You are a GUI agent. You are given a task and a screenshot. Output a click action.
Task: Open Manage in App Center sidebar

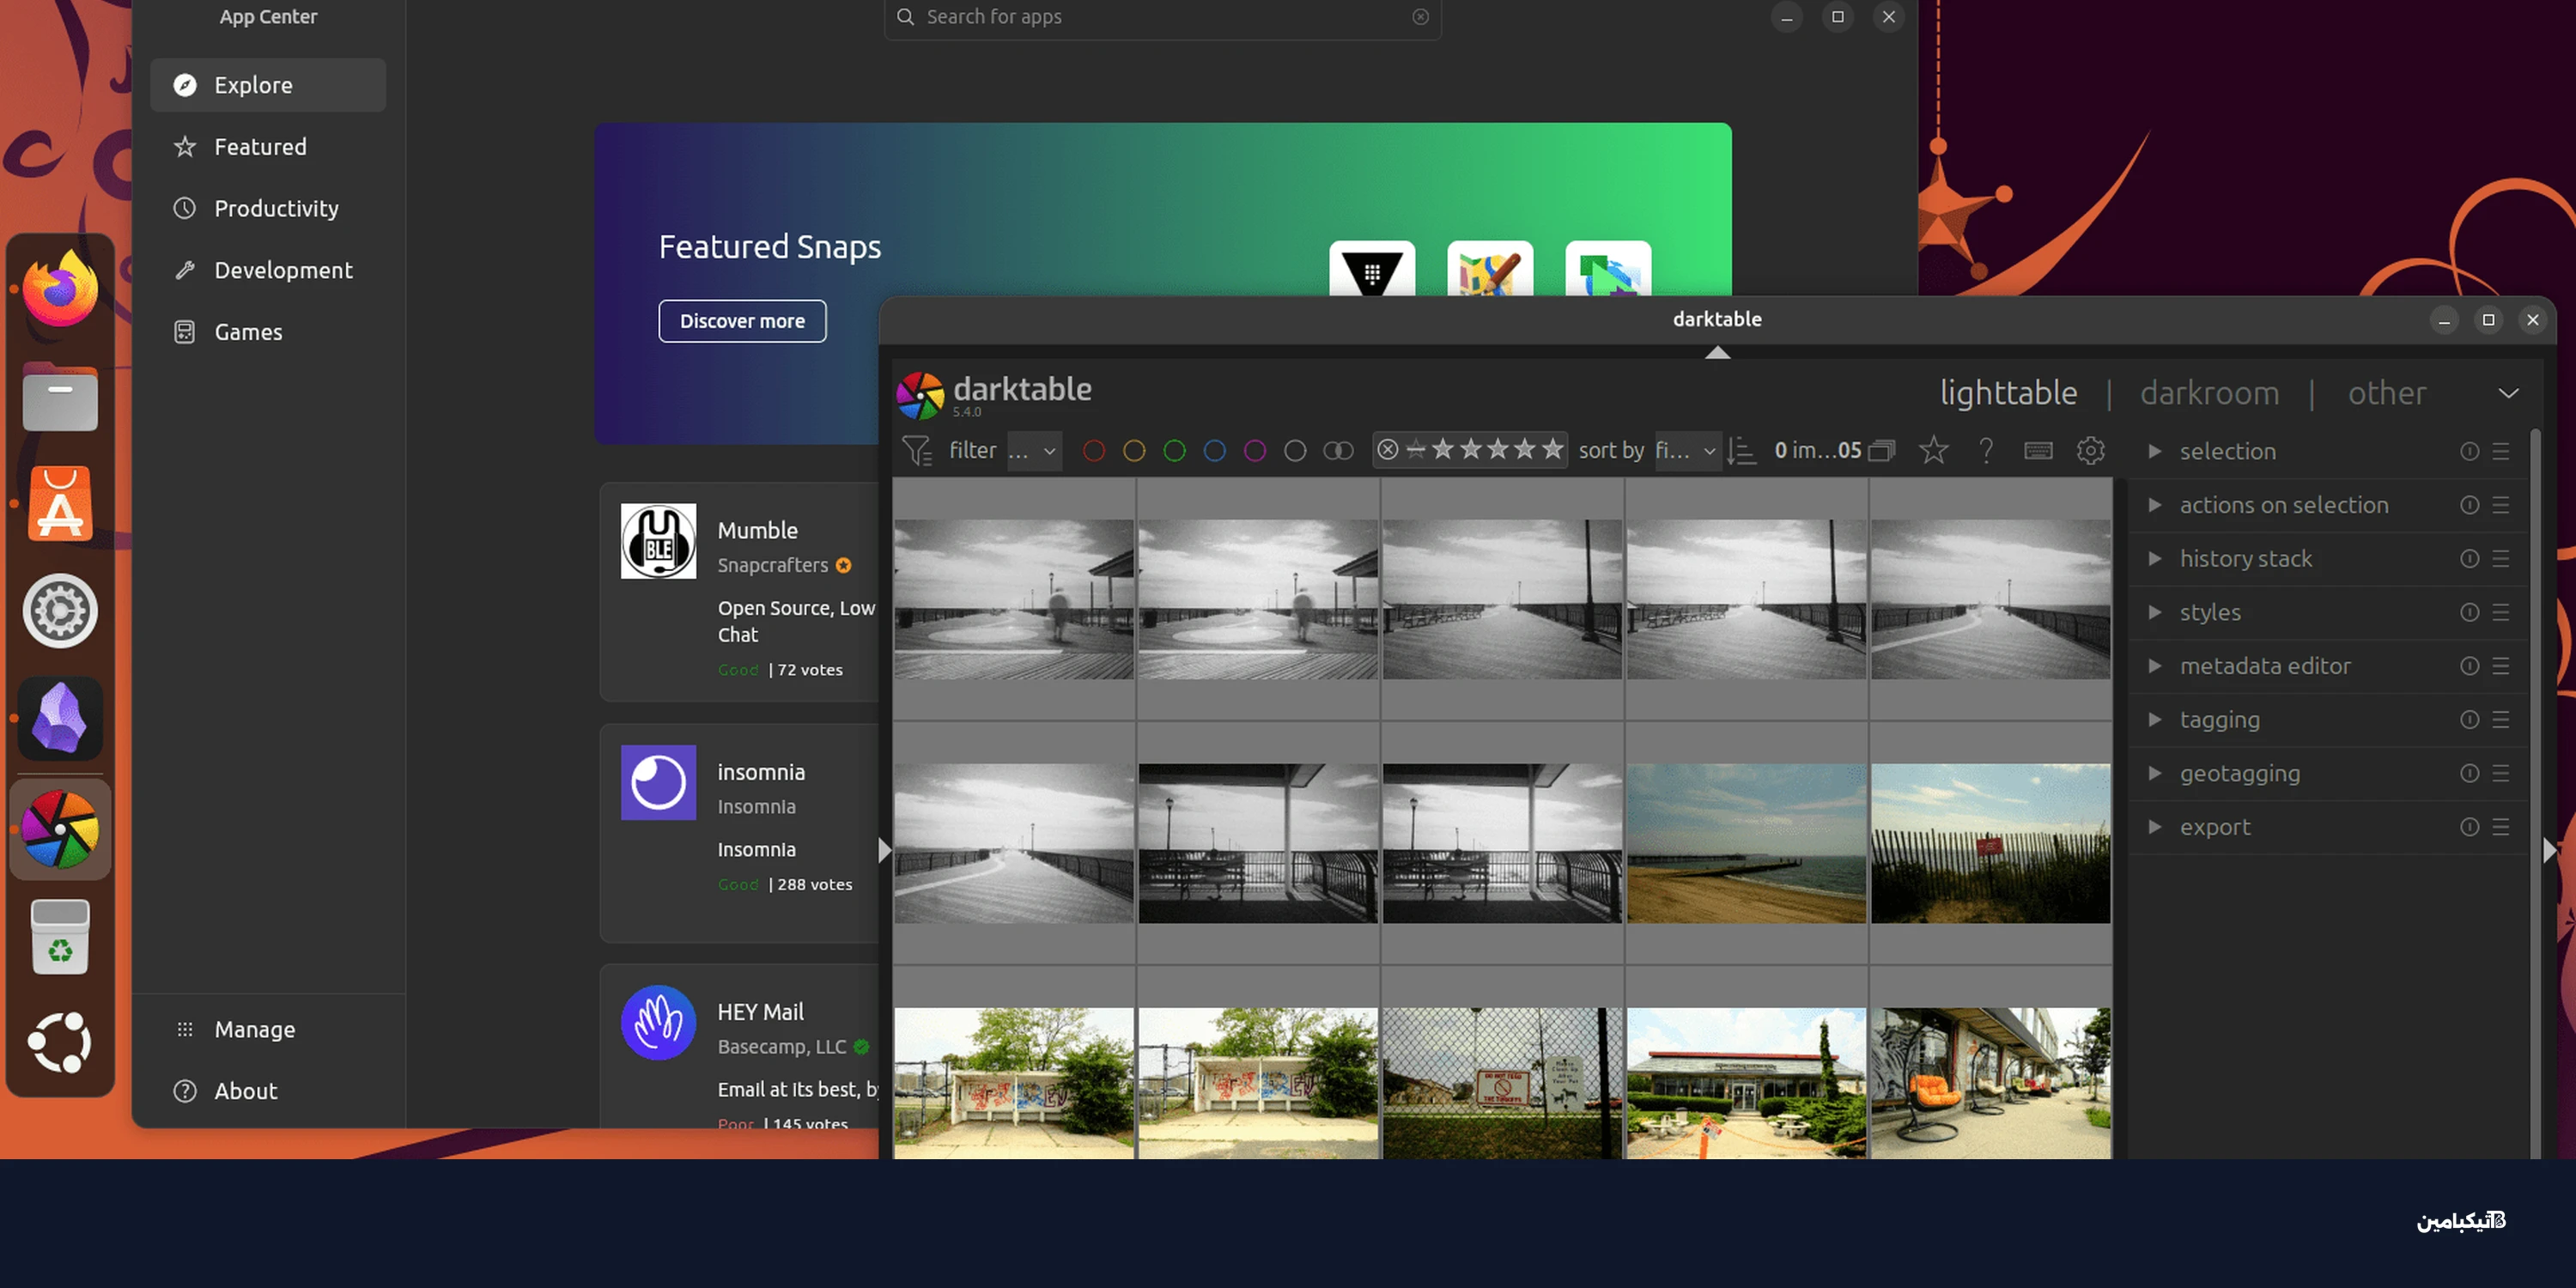[x=254, y=1029]
